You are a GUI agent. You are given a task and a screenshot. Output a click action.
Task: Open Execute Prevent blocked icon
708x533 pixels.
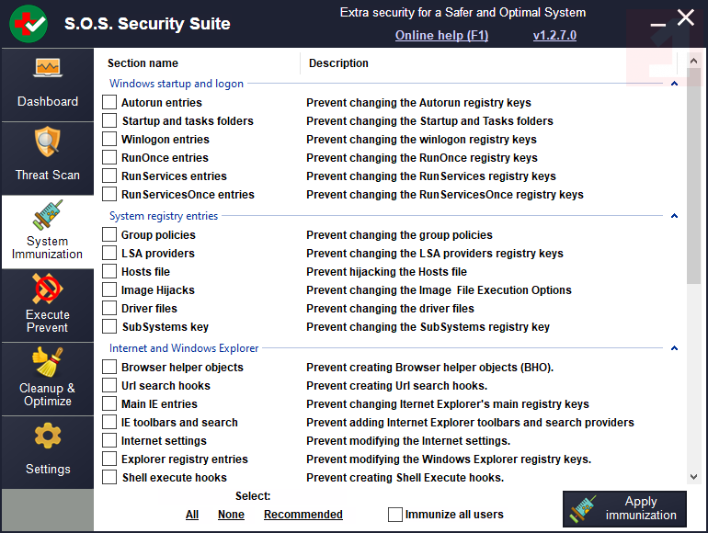point(48,289)
